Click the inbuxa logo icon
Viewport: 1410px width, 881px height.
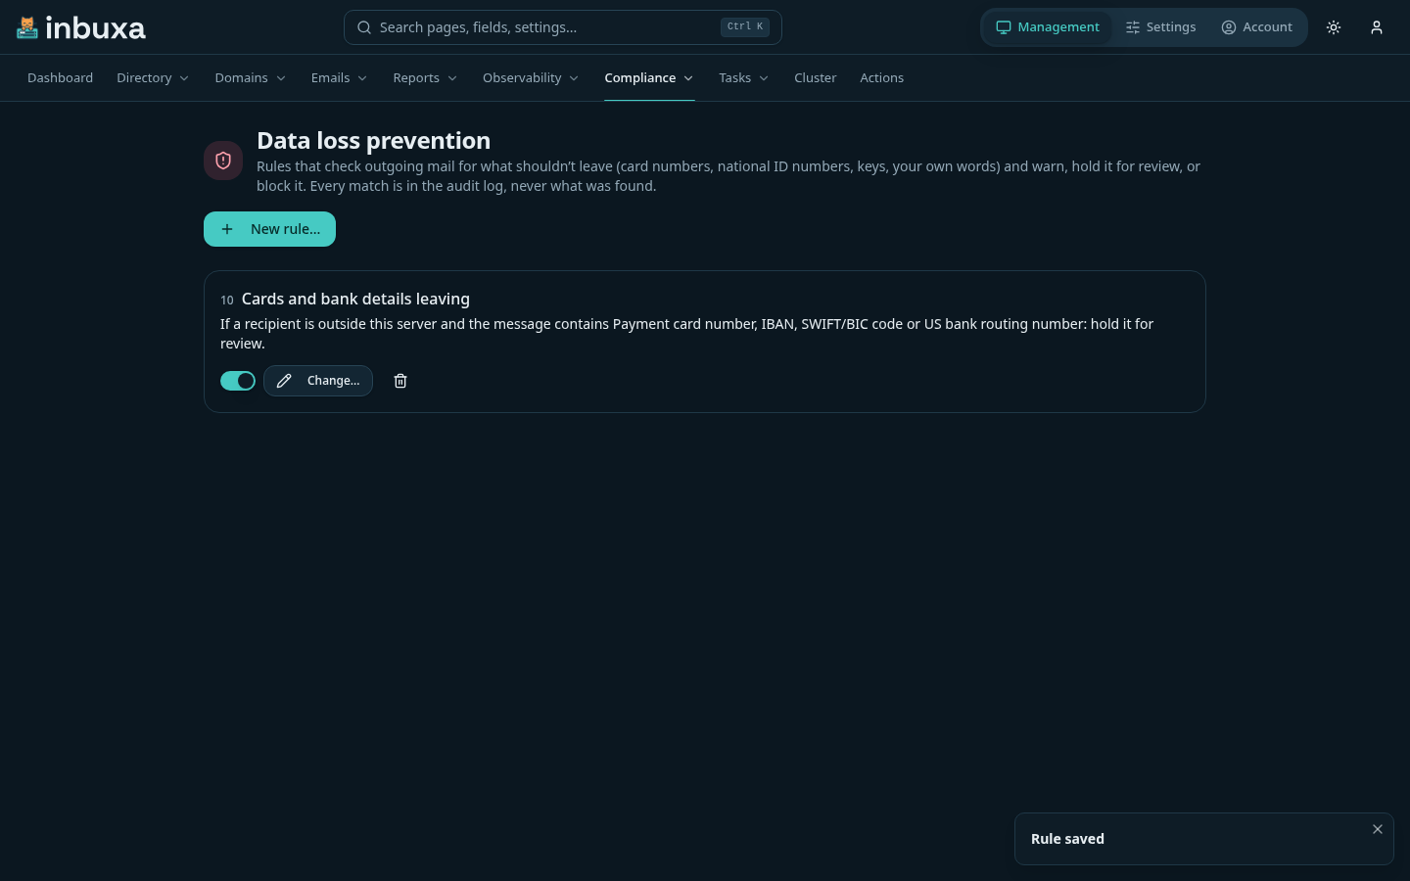pyautogui.click(x=27, y=27)
